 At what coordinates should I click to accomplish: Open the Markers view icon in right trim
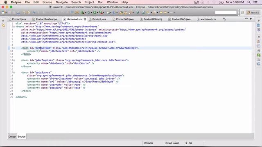pos(259,42)
